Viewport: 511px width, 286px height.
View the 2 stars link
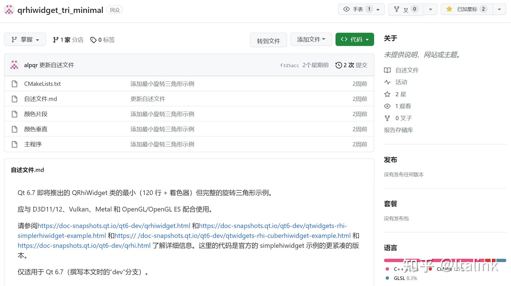[401, 94]
